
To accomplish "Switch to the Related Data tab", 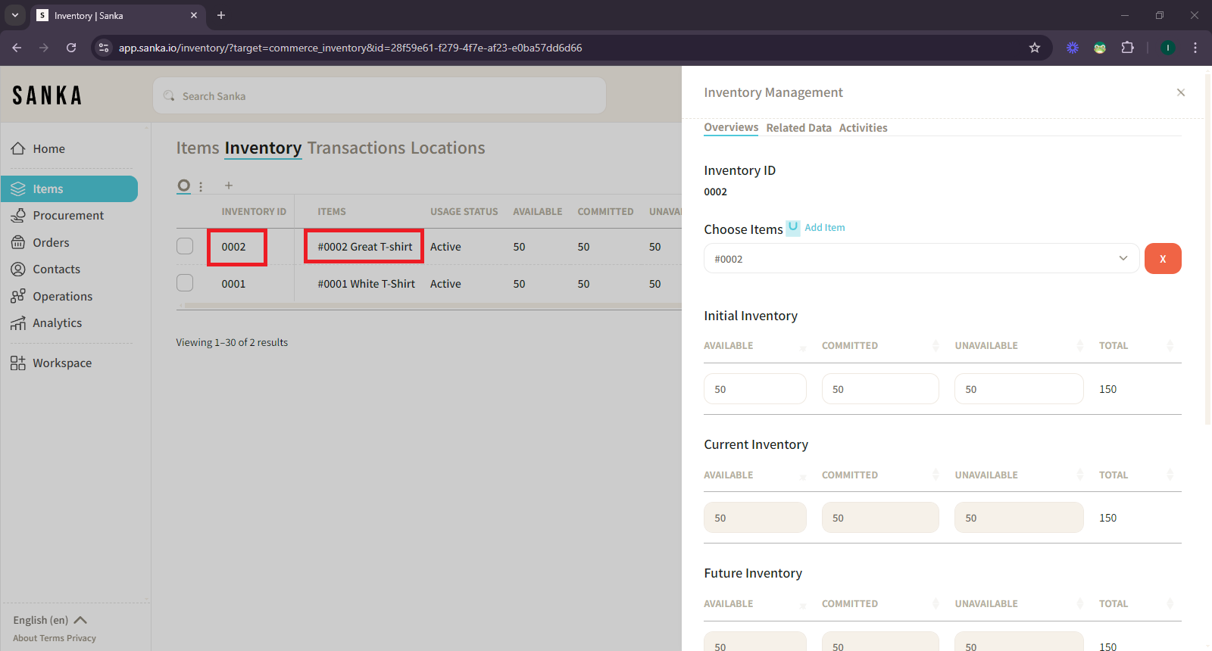I will (798, 128).
